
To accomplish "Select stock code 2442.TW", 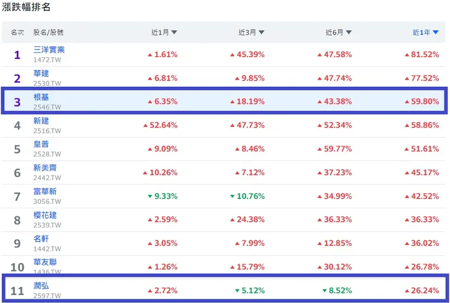I will click(x=47, y=178).
